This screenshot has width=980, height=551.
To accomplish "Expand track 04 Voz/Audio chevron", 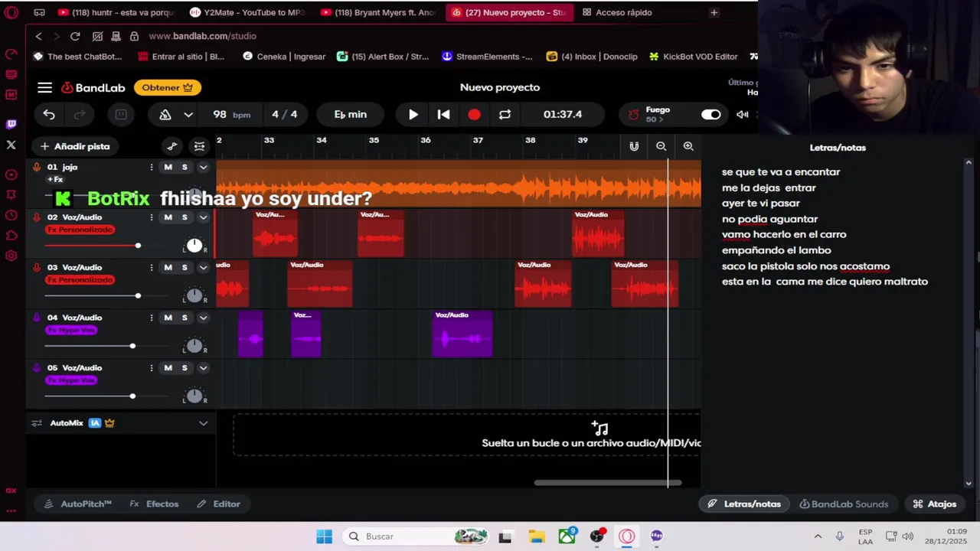I will pyautogui.click(x=203, y=318).
